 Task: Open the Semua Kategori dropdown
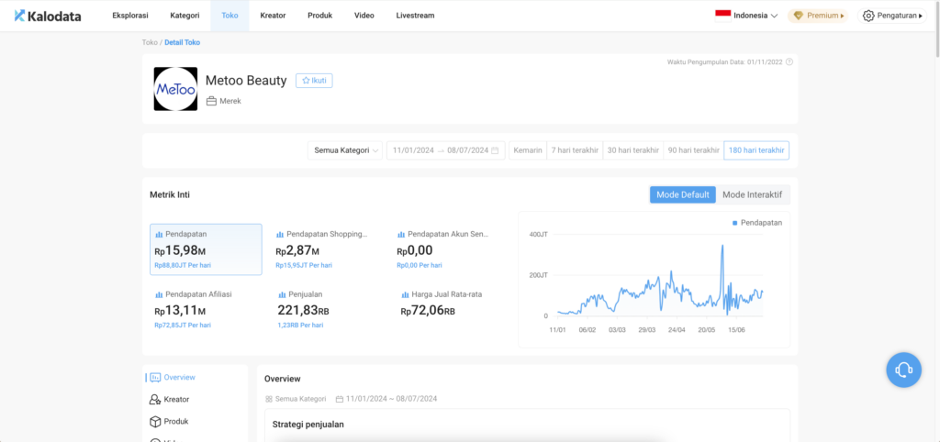[x=345, y=150]
